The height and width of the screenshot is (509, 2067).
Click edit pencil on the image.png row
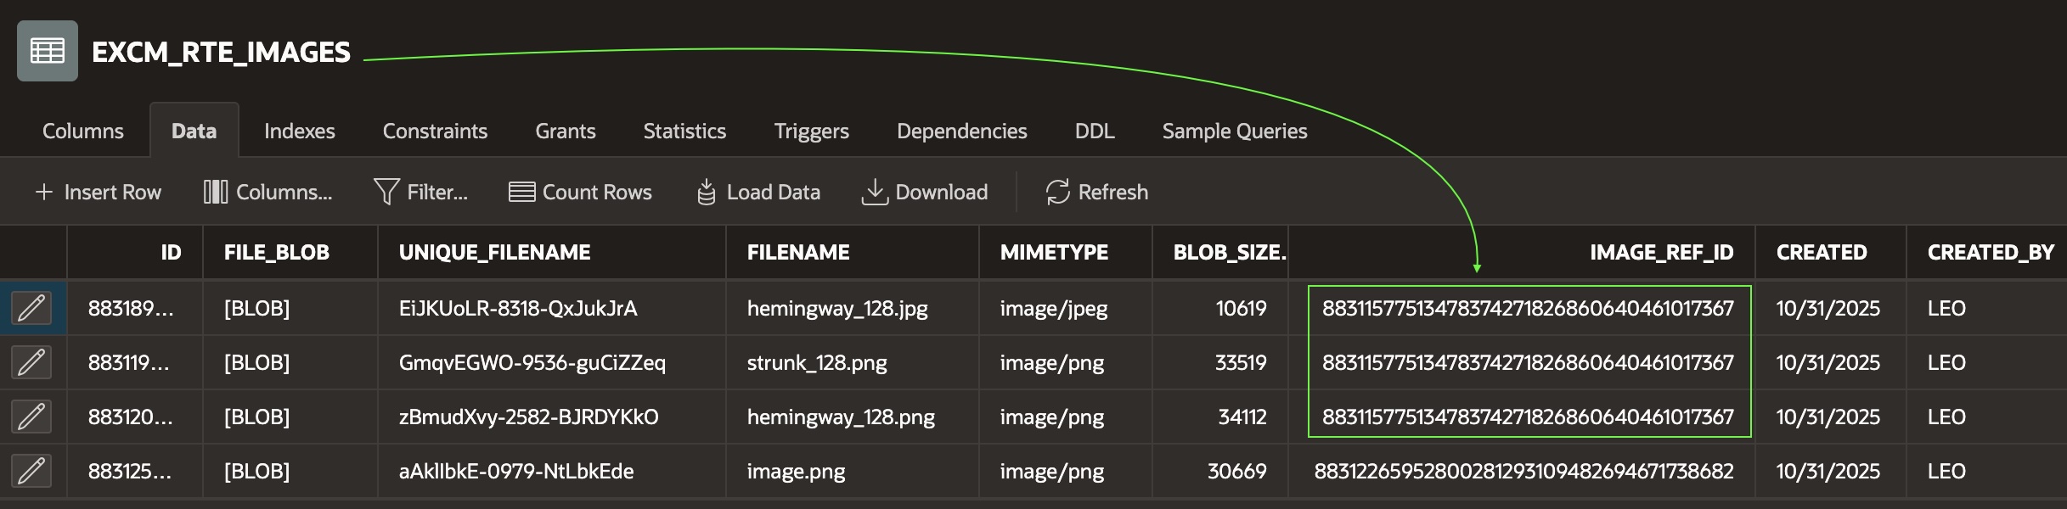pyautogui.click(x=31, y=471)
